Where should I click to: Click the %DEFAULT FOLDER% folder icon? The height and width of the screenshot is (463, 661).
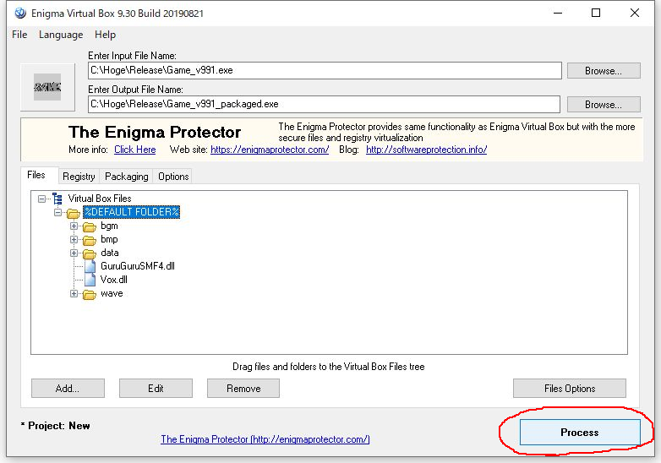74,213
